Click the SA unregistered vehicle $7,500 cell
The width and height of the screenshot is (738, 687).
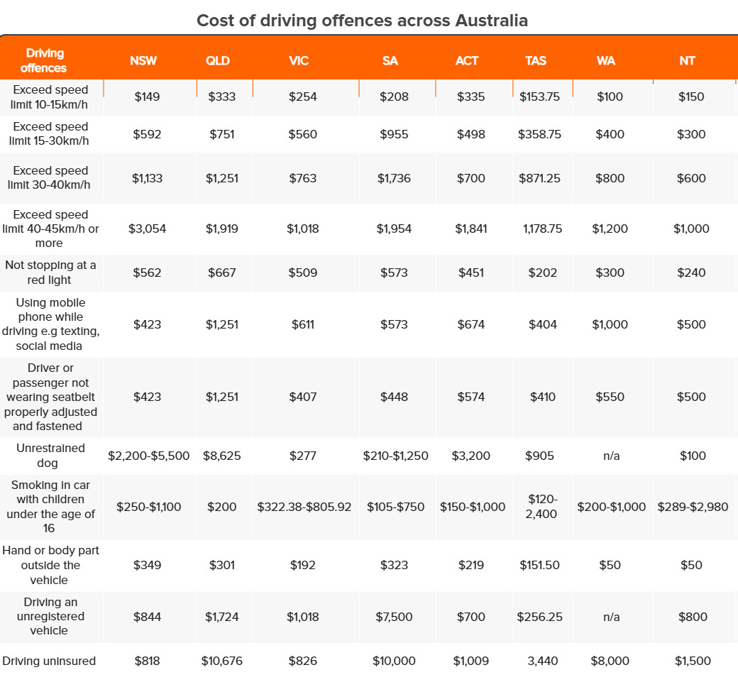(x=392, y=617)
